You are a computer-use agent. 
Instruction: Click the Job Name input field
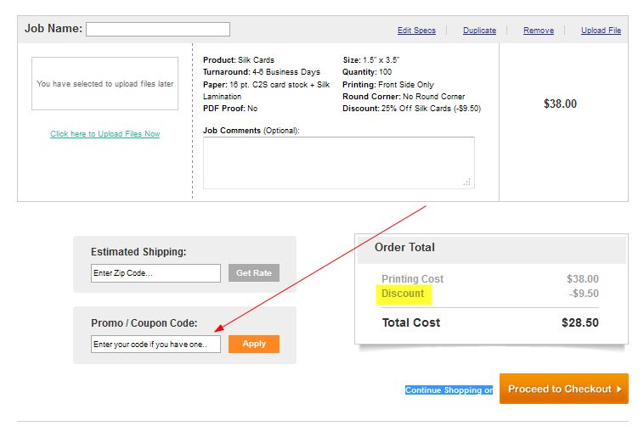click(x=158, y=29)
